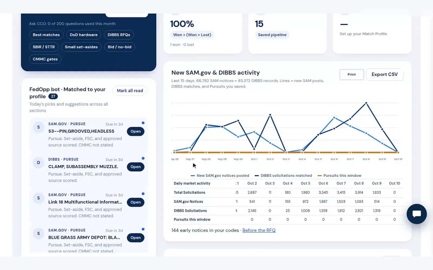The height and width of the screenshot is (270, 433).
Task: Toggle New SAM.gov notices posted legend
Action: pyautogui.click(x=220, y=175)
